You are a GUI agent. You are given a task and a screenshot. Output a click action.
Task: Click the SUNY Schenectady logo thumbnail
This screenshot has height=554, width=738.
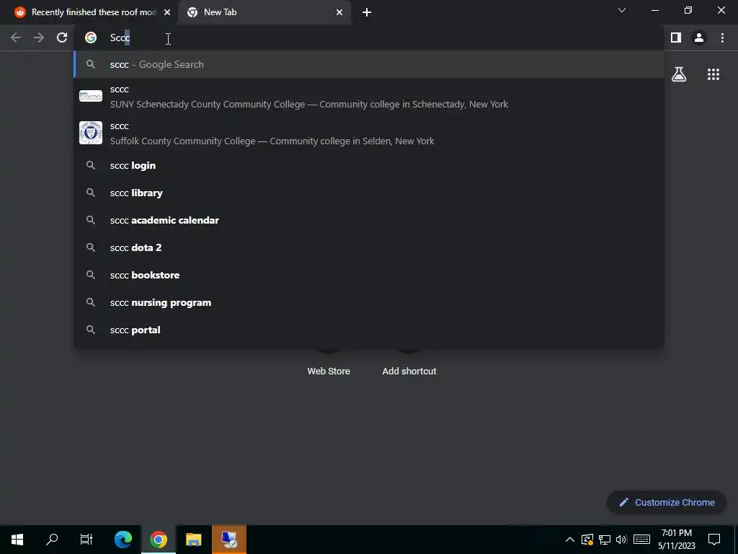[91, 96]
